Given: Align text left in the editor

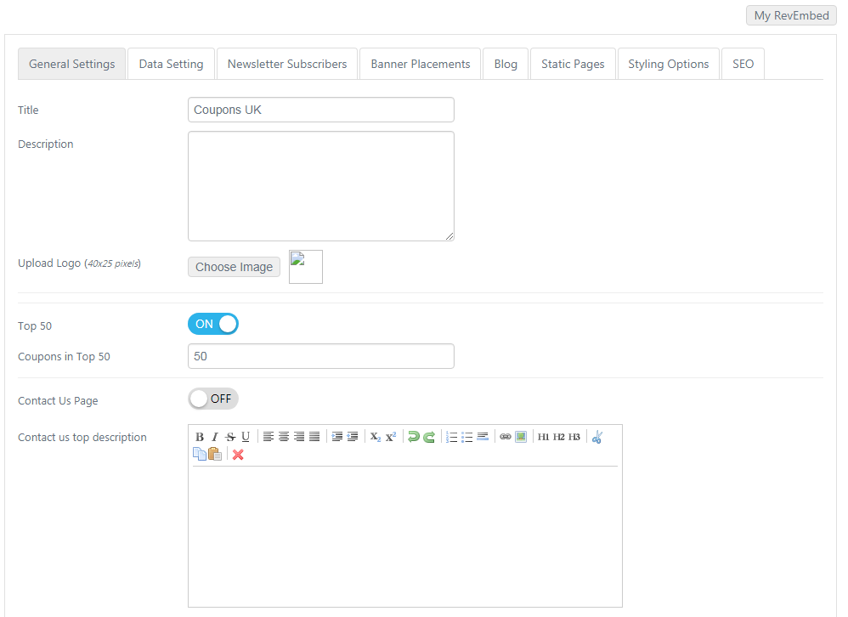Looking at the screenshot, I should tap(269, 437).
